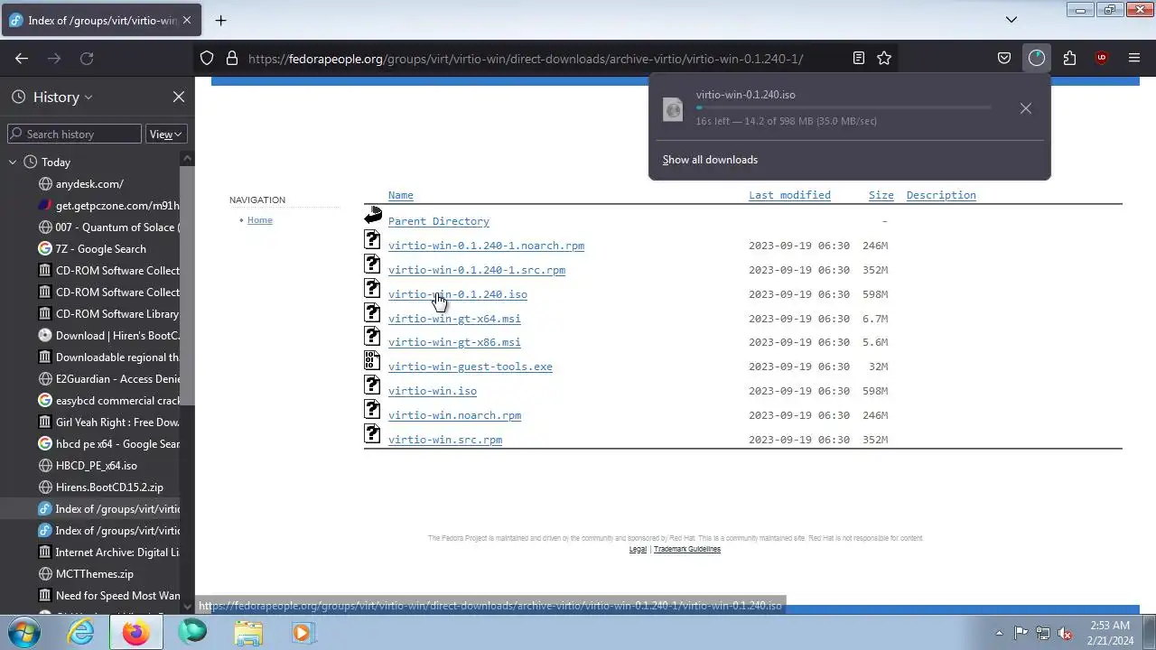Click the Firefox taskbar icon
This screenshot has height=650, width=1156.
tap(136, 632)
